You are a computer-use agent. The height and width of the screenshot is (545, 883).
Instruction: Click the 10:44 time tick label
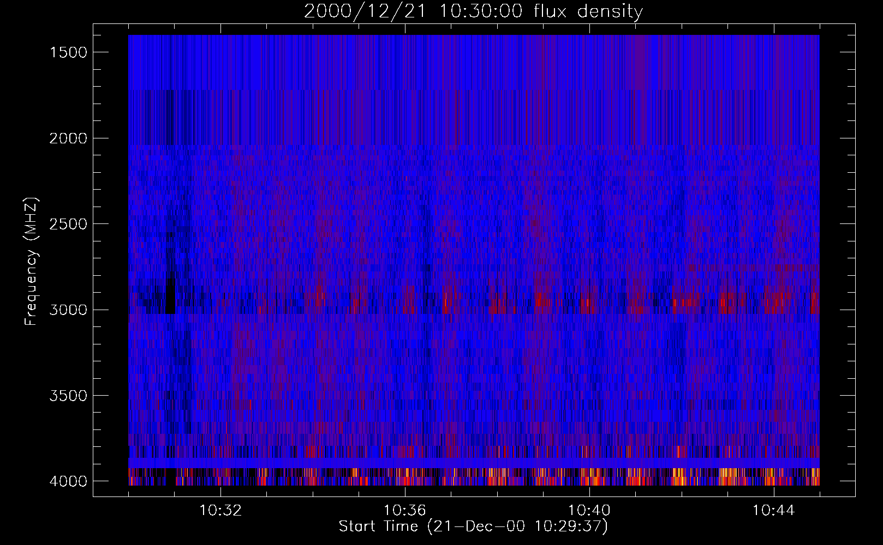pos(774,511)
